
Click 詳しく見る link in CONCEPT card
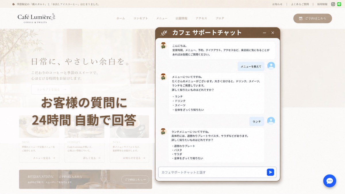click(x=92, y=158)
